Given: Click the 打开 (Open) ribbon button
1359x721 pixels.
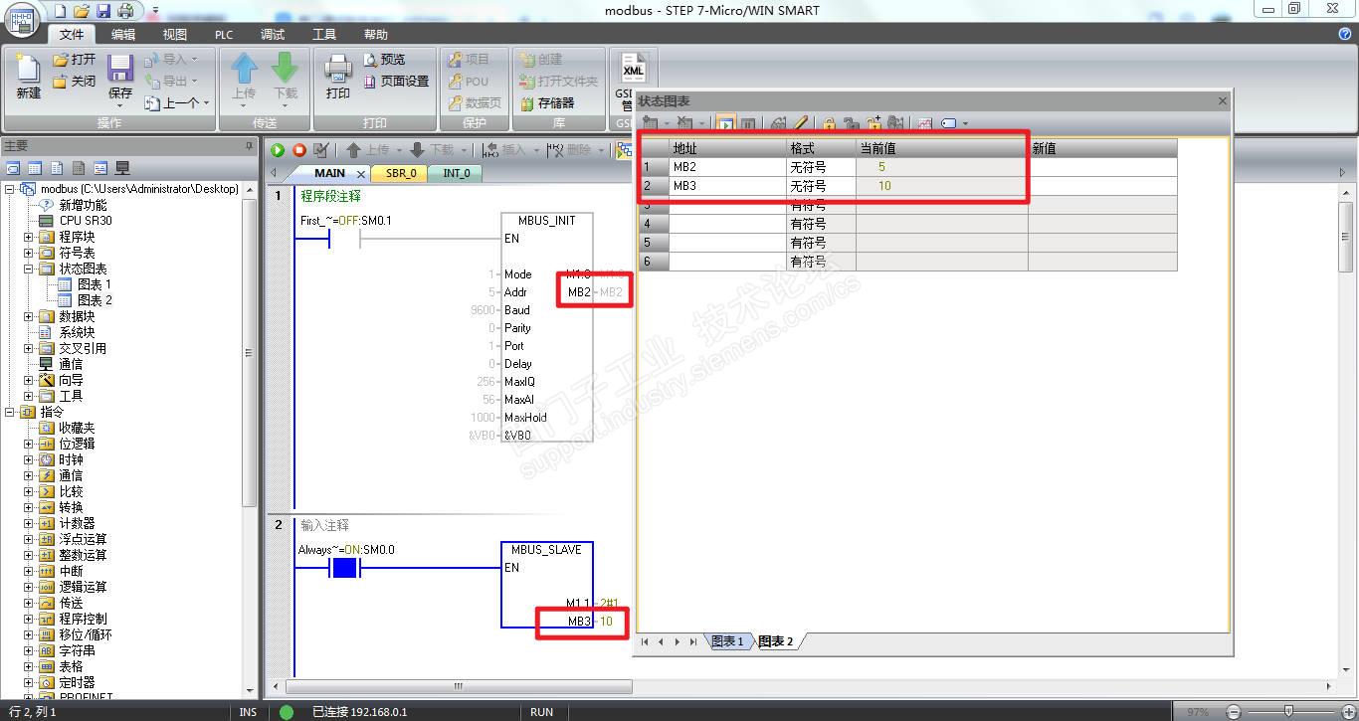Looking at the screenshot, I should [75, 60].
